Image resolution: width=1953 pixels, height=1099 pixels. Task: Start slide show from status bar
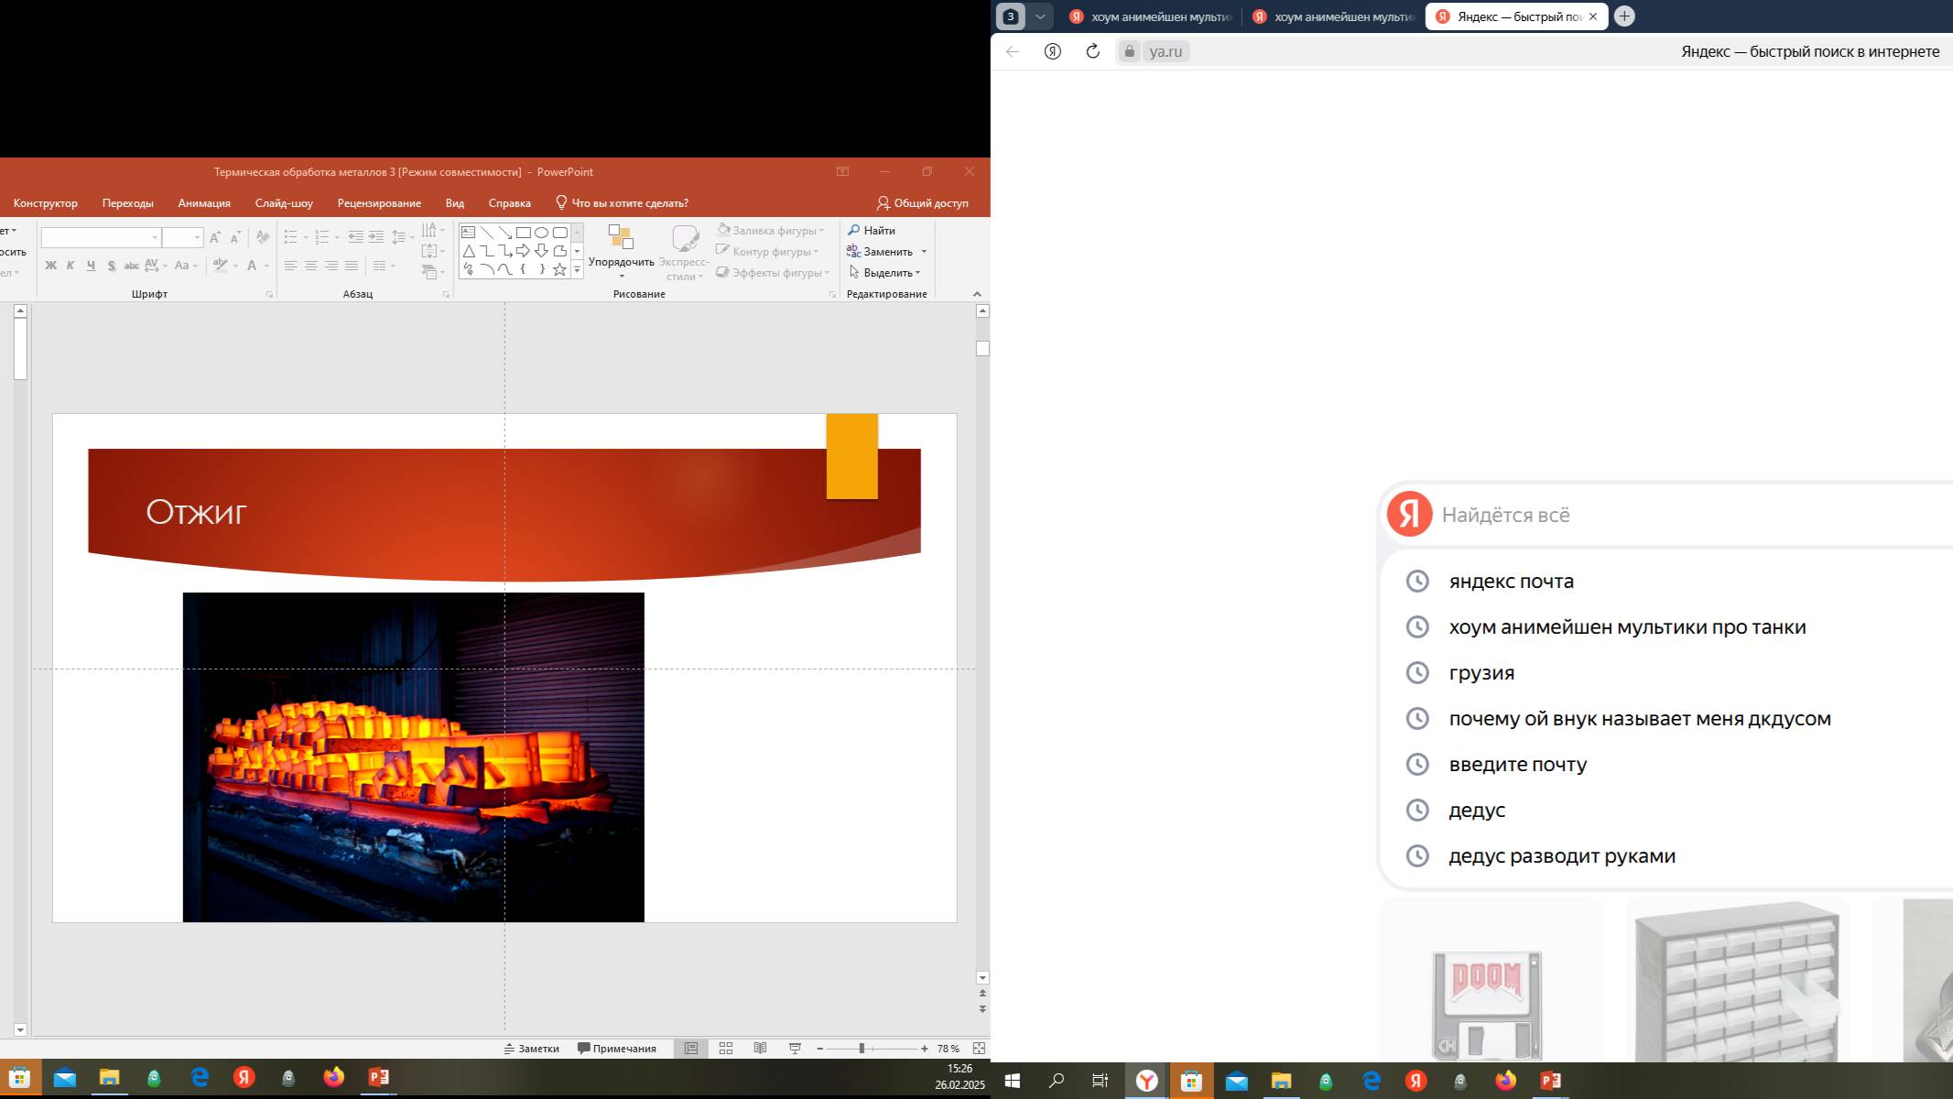795,1049
